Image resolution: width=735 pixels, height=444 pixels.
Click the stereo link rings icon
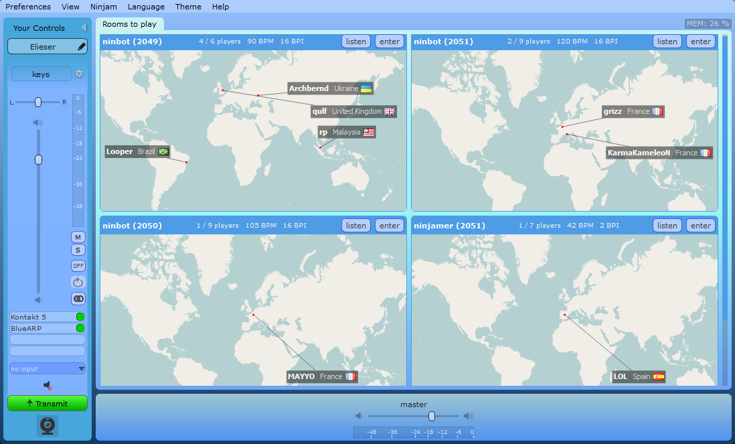pyautogui.click(x=78, y=299)
